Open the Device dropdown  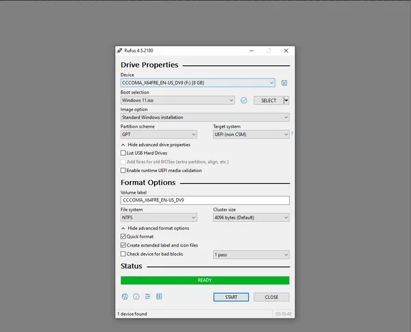click(198, 83)
